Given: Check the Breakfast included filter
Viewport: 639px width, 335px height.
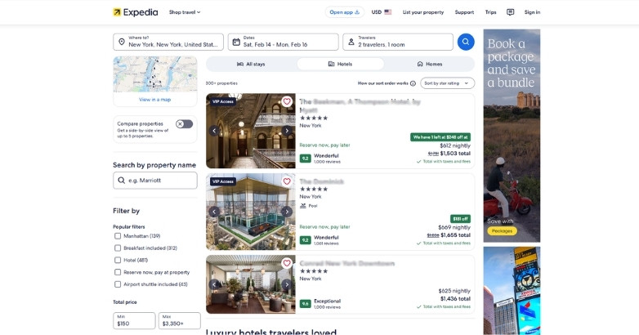Looking at the screenshot, I should pyautogui.click(x=118, y=248).
